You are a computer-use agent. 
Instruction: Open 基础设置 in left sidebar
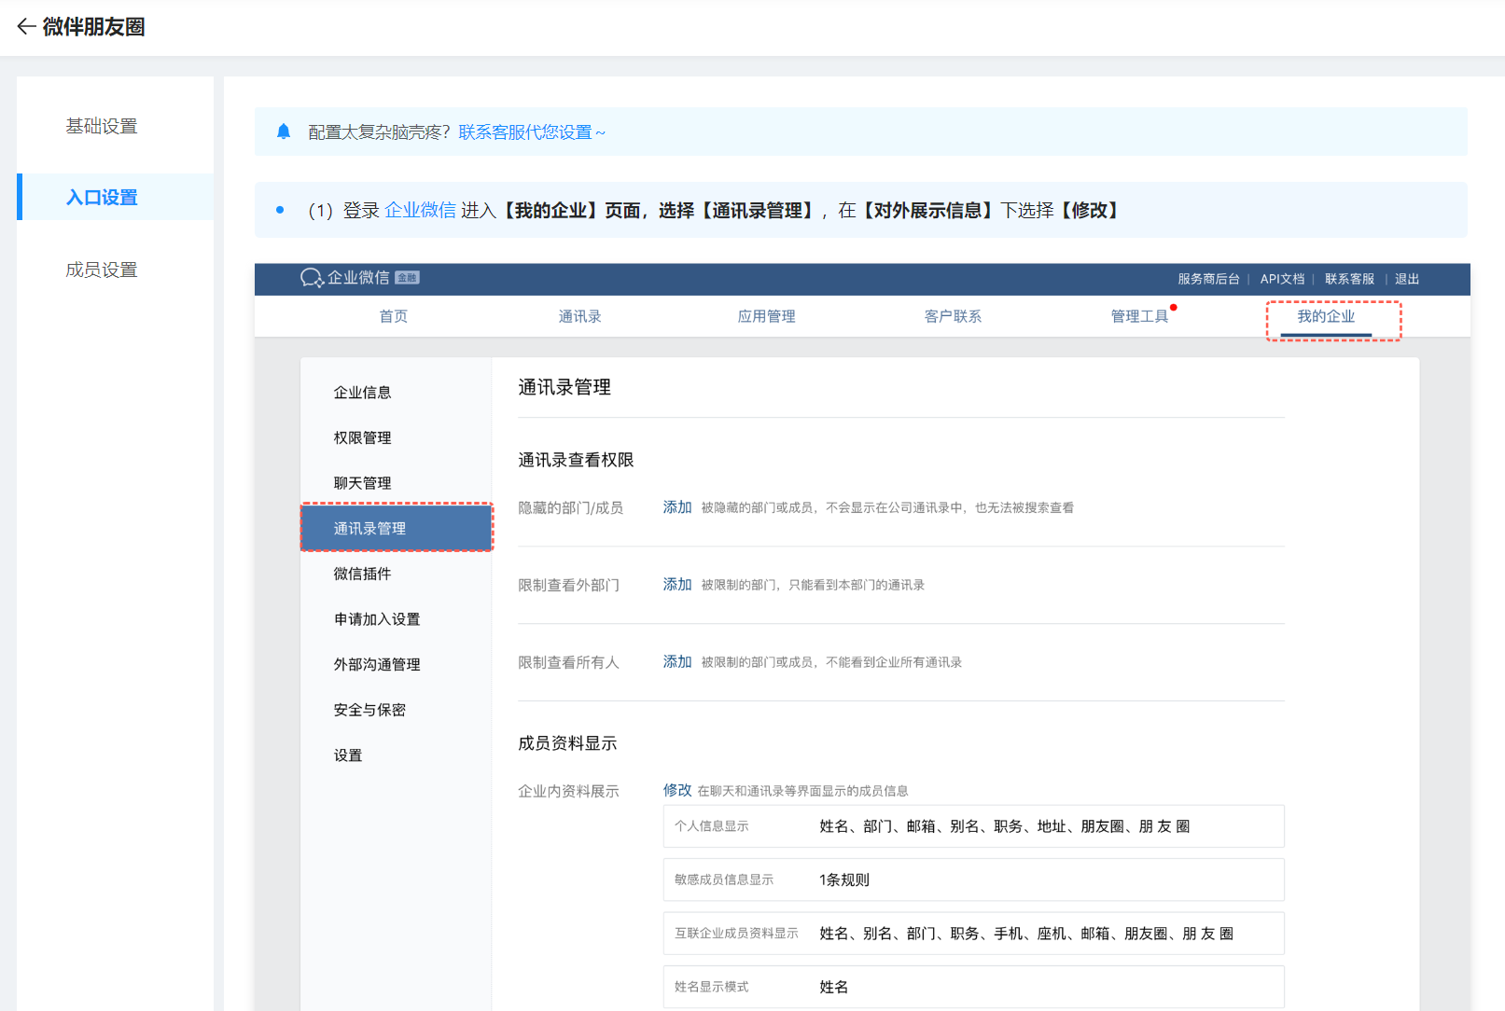coord(102,126)
